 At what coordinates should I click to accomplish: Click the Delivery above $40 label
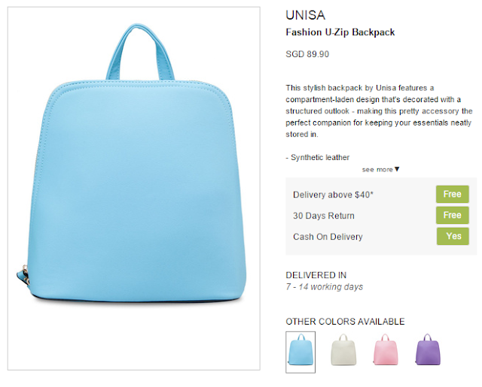(333, 195)
